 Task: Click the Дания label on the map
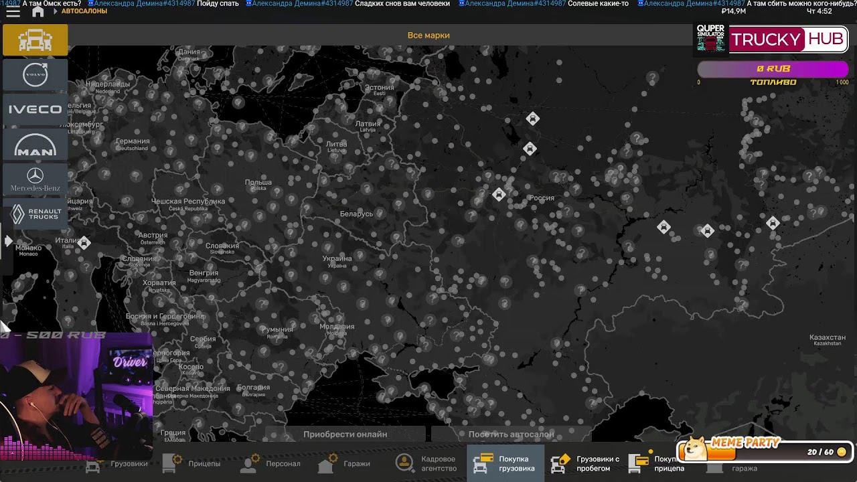[x=189, y=52]
